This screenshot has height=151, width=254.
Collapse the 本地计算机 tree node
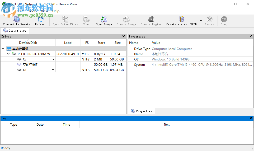pyautogui.click(x=3, y=49)
